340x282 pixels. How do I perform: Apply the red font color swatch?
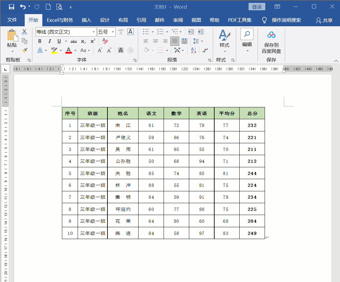(x=68, y=50)
